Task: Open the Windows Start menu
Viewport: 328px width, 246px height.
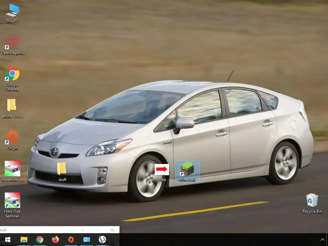Action: click(x=8, y=240)
